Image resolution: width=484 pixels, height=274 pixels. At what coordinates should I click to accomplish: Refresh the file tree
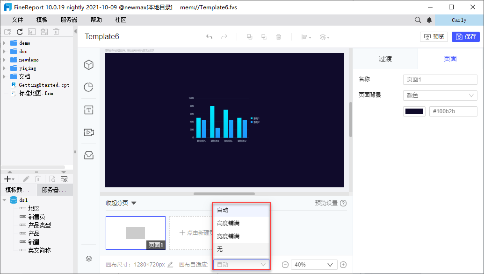(x=20, y=32)
